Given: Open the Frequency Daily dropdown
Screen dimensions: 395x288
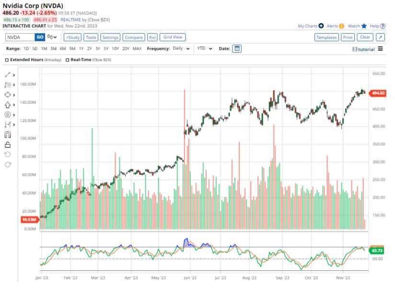Looking at the screenshot, I should [x=181, y=48].
